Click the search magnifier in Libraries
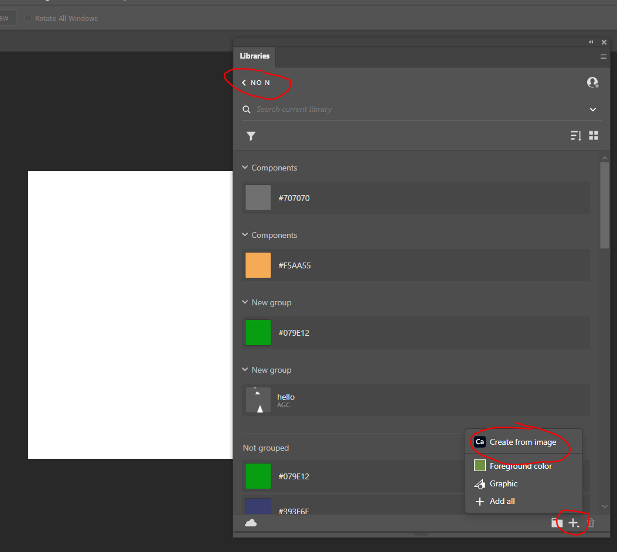 pyautogui.click(x=246, y=109)
